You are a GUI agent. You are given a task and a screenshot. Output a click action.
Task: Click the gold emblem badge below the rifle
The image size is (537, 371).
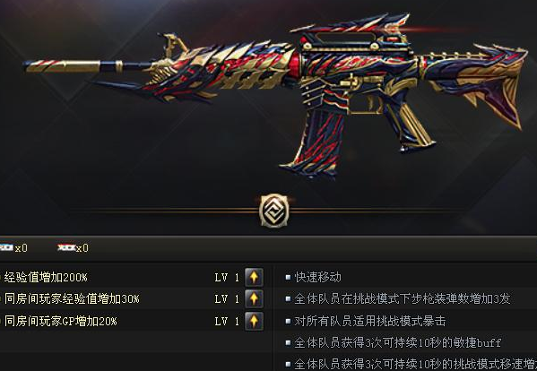pyautogui.click(x=274, y=211)
